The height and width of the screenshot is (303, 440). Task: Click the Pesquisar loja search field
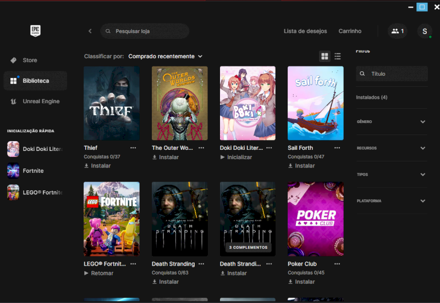pos(145,31)
